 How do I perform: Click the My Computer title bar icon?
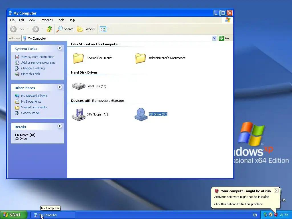(x=10, y=13)
